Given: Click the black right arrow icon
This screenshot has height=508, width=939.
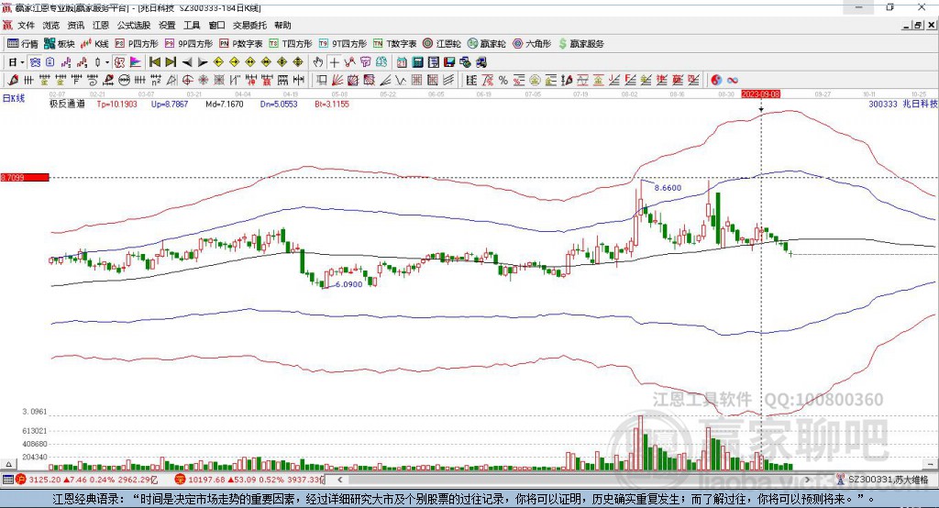Looking at the screenshot, I should click(203, 62).
